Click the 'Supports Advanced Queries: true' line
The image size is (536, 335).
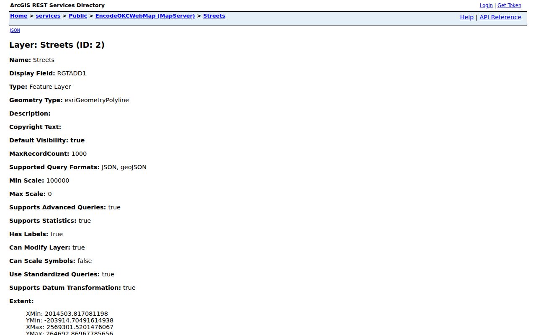[65, 207]
